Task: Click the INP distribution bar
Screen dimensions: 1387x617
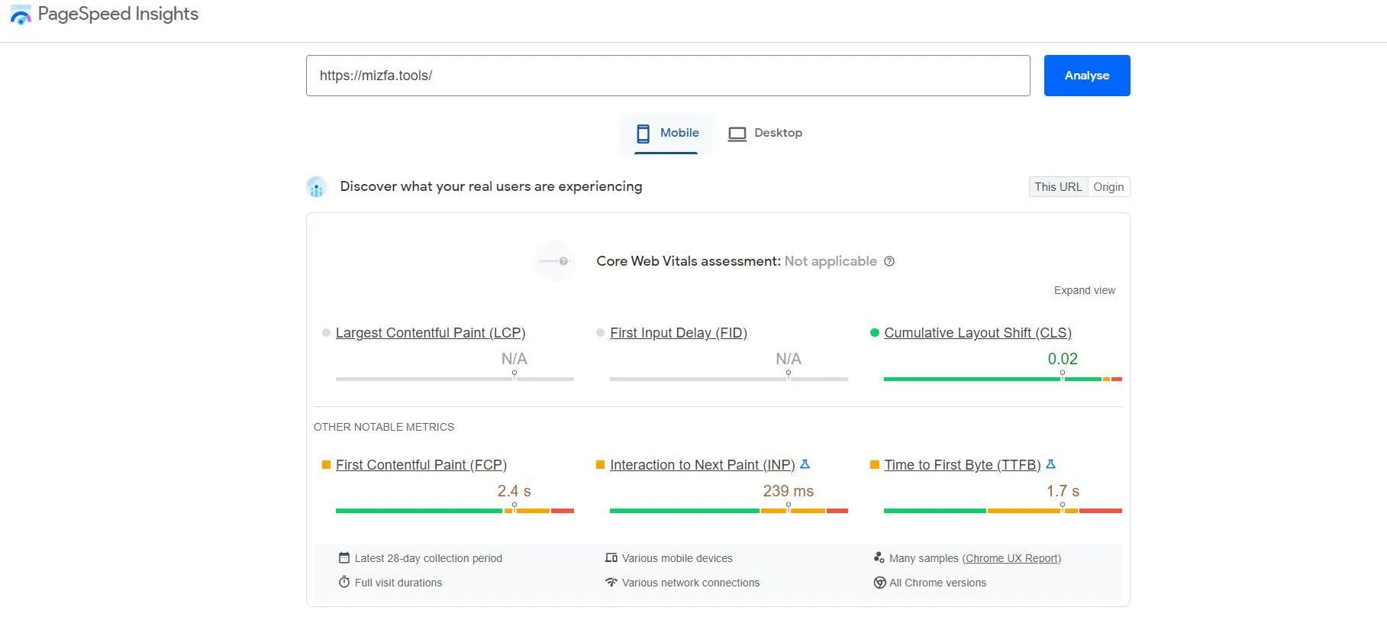Action: (x=729, y=511)
